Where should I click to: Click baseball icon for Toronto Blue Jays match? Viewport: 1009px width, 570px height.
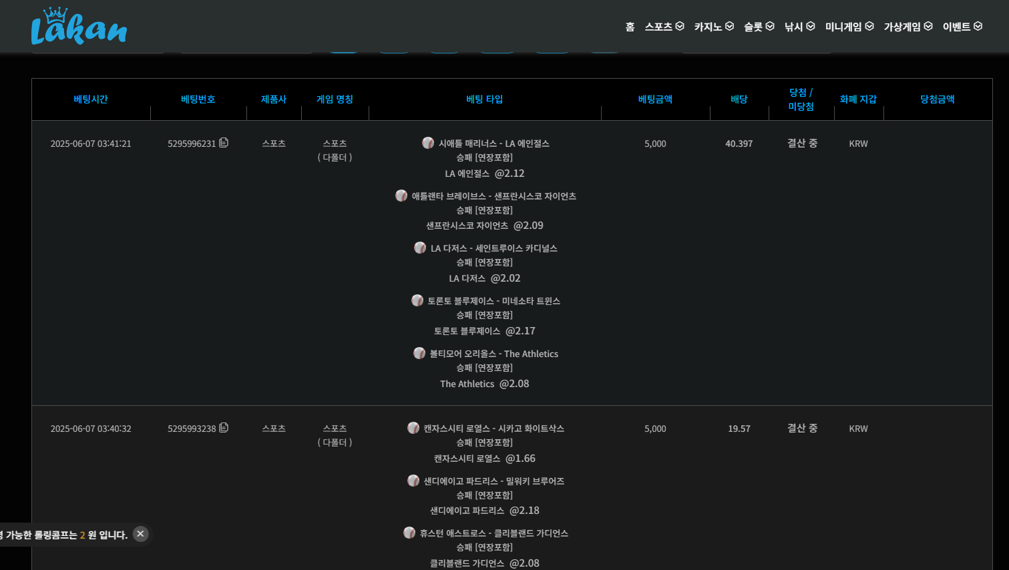point(417,300)
